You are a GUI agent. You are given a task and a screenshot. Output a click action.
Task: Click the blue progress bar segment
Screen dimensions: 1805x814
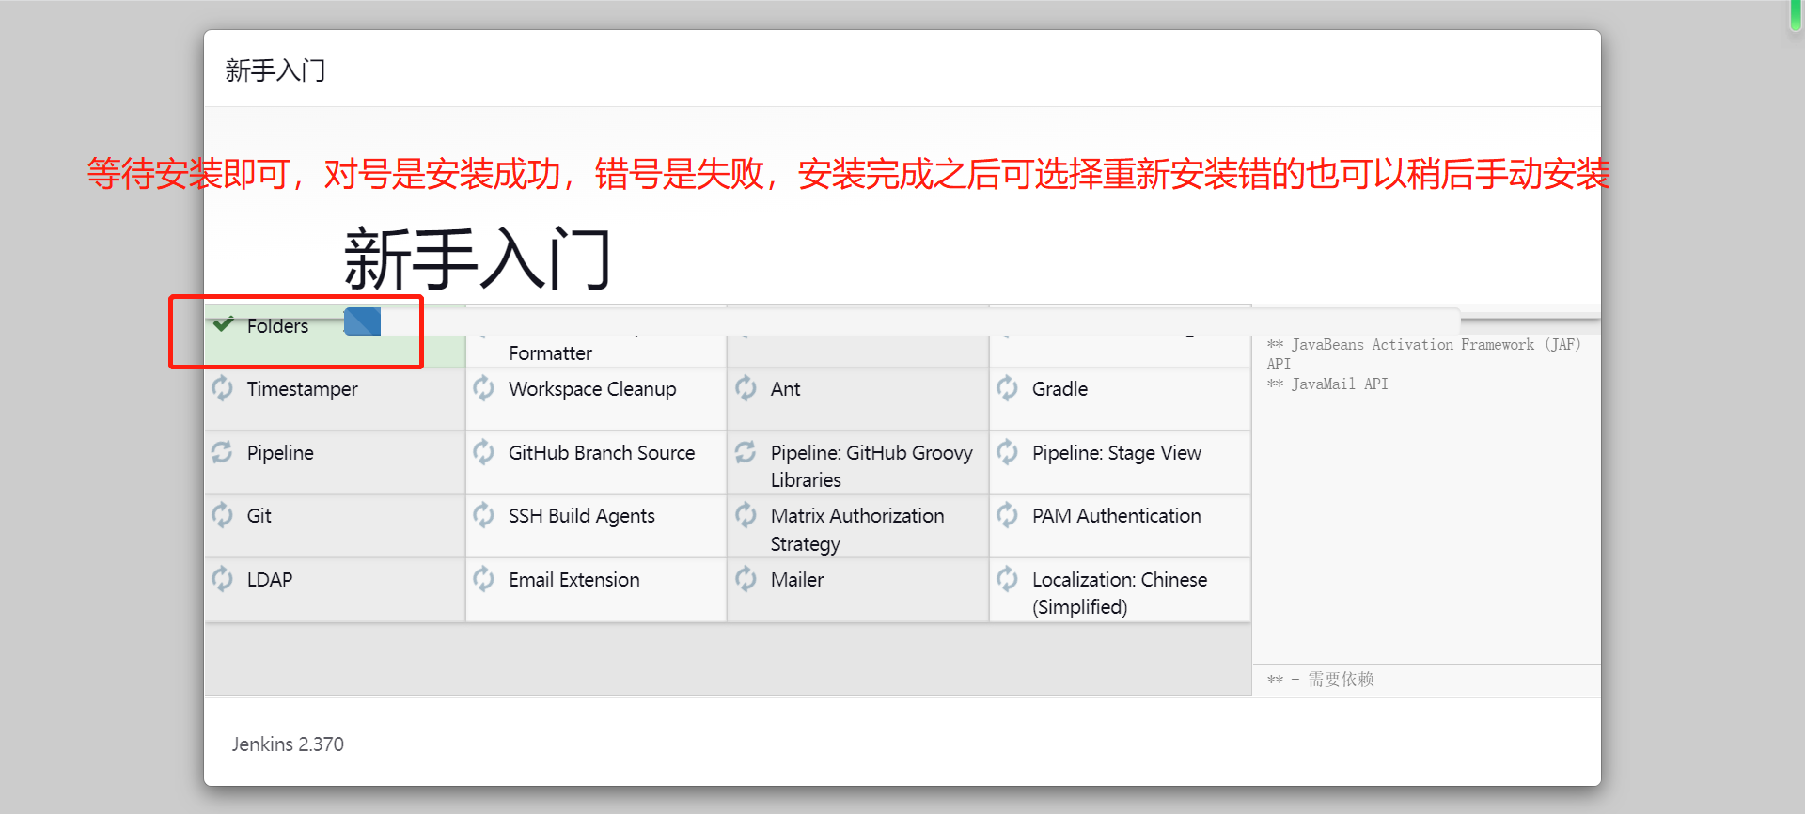point(362,321)
